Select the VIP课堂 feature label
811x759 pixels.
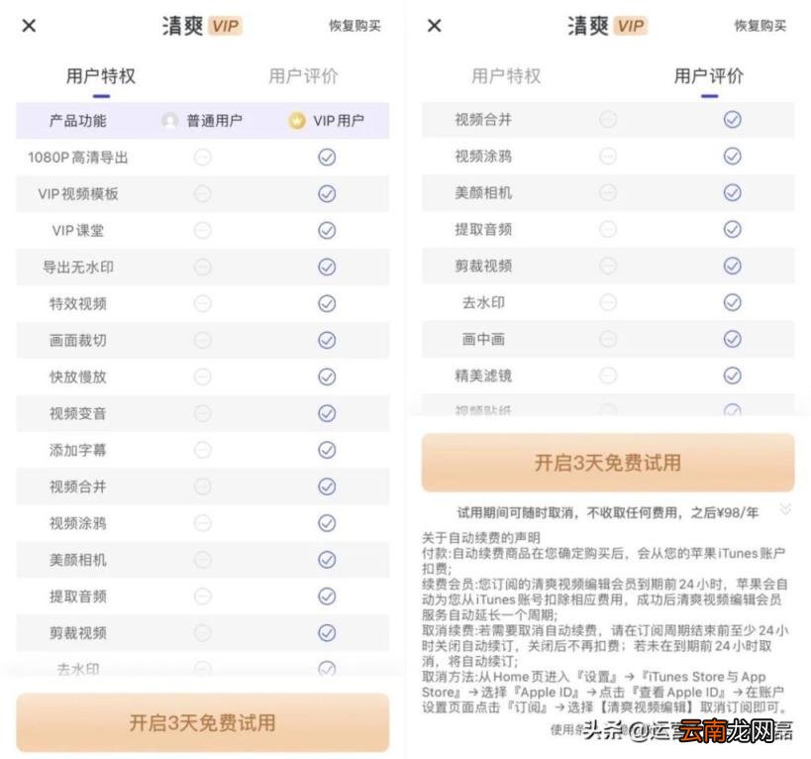[x=77, y=231]
